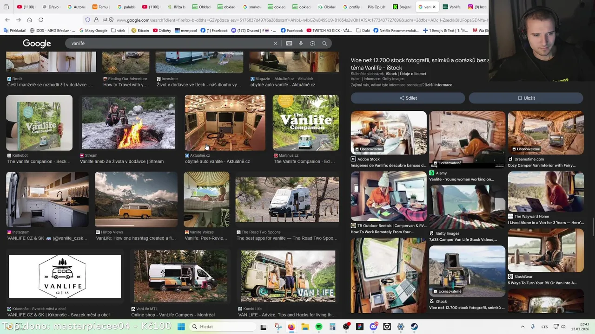The height and width of the screenshot is (334, 595).
Task: Open VanLife MTL camper van thumbnail
Action: point(181,276)
